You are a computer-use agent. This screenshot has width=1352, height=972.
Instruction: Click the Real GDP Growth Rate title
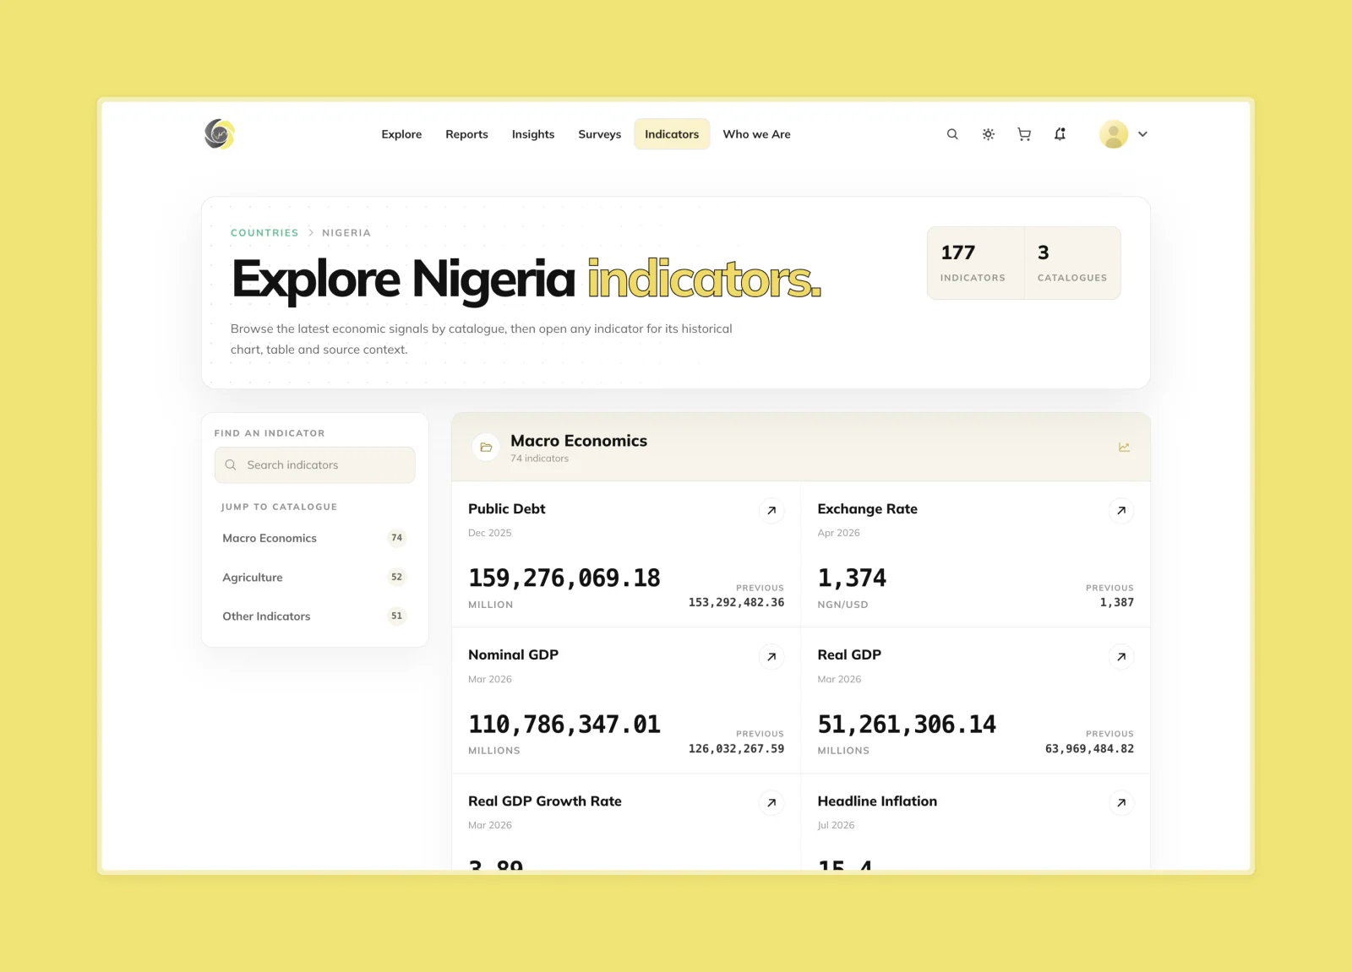pos(545,801)
